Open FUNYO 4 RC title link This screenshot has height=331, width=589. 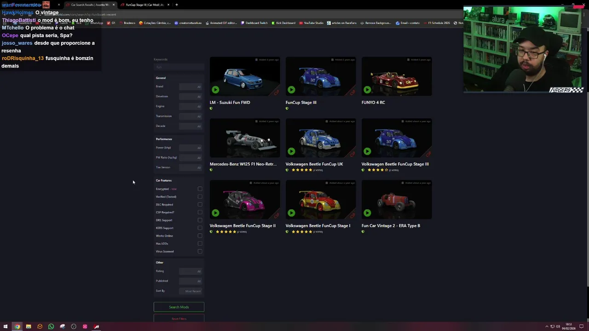(373, 103)
